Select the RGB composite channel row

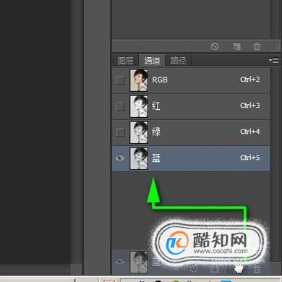(191, 80)
